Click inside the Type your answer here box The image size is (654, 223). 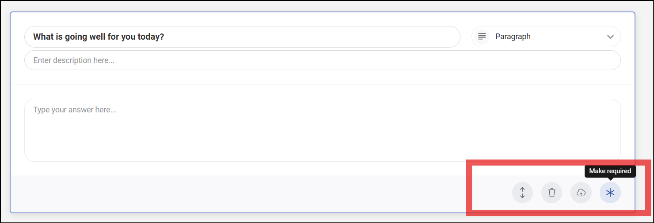click(x=323, y=130)
